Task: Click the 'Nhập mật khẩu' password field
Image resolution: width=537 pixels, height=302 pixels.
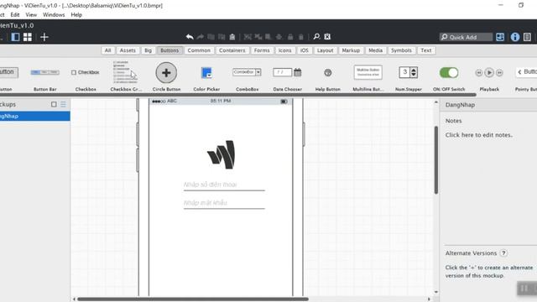Action: [x=224, y=203]
